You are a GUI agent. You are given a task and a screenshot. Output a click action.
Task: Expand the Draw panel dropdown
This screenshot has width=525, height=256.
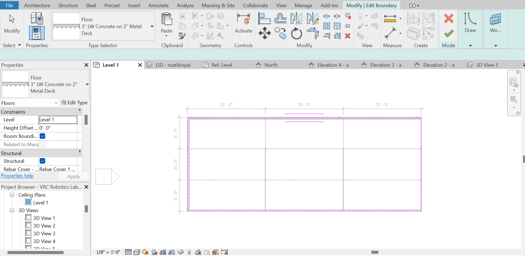pos(470,46)
